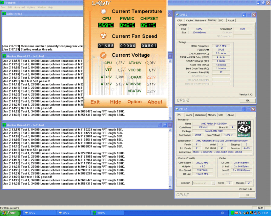The image size is (271, 216).
Task: Click the LanParty voltage meter icon
Action: 103,55
